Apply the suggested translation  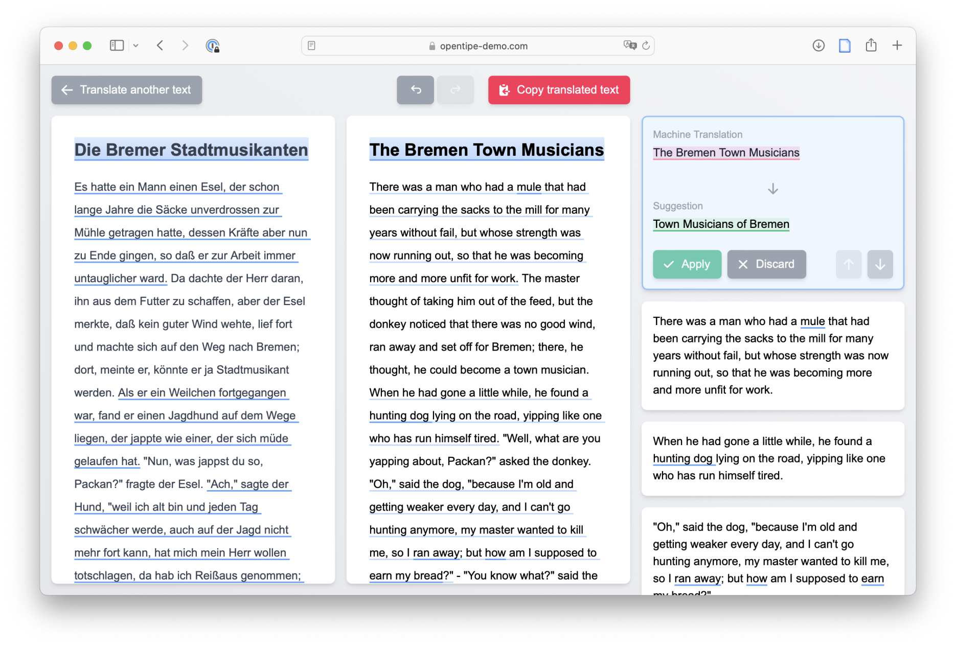pos(687,264)
